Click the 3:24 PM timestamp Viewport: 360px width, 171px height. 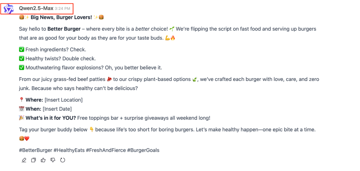(63, 9)
